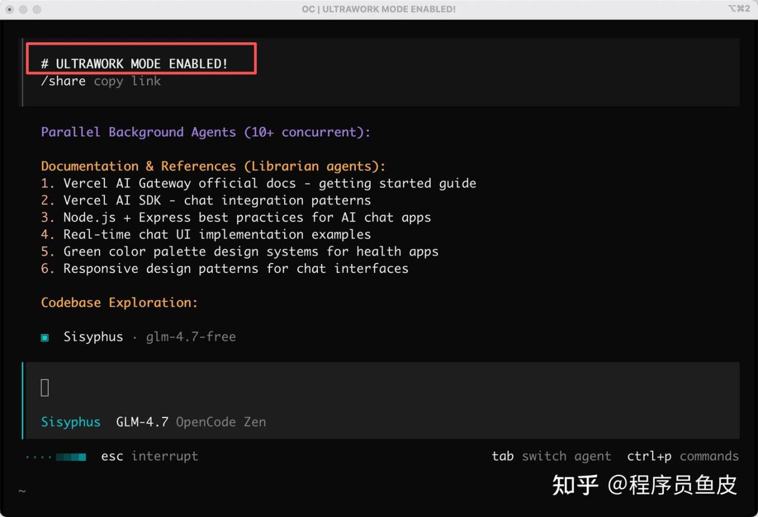
Task: Click the GLM-4.7 model name
Action: click(142, 422)
